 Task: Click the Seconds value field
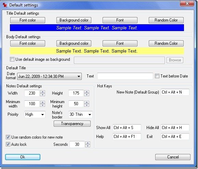77,144
